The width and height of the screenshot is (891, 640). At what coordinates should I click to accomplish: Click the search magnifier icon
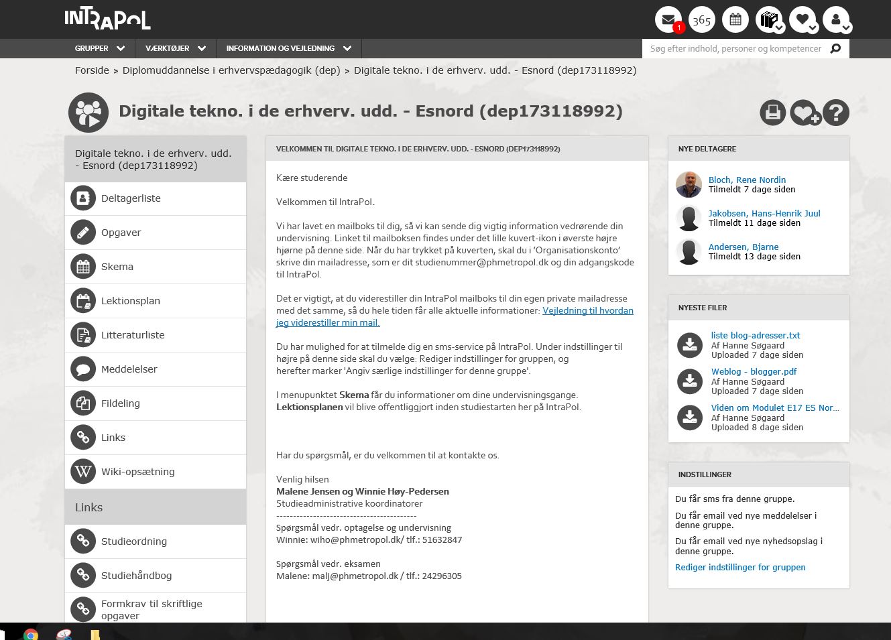pyautogui.click(x=835, y=48)
